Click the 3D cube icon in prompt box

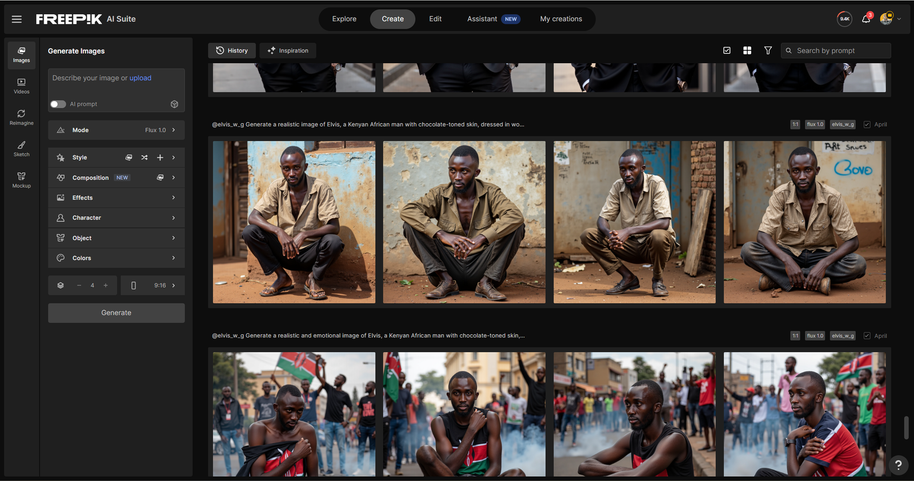click(174, 104)
